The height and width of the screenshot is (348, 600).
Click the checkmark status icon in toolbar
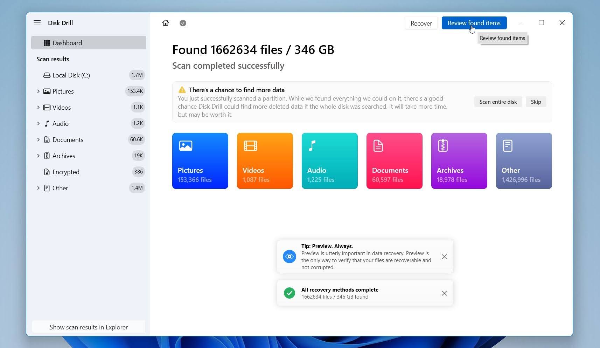(x=183, y=23)
